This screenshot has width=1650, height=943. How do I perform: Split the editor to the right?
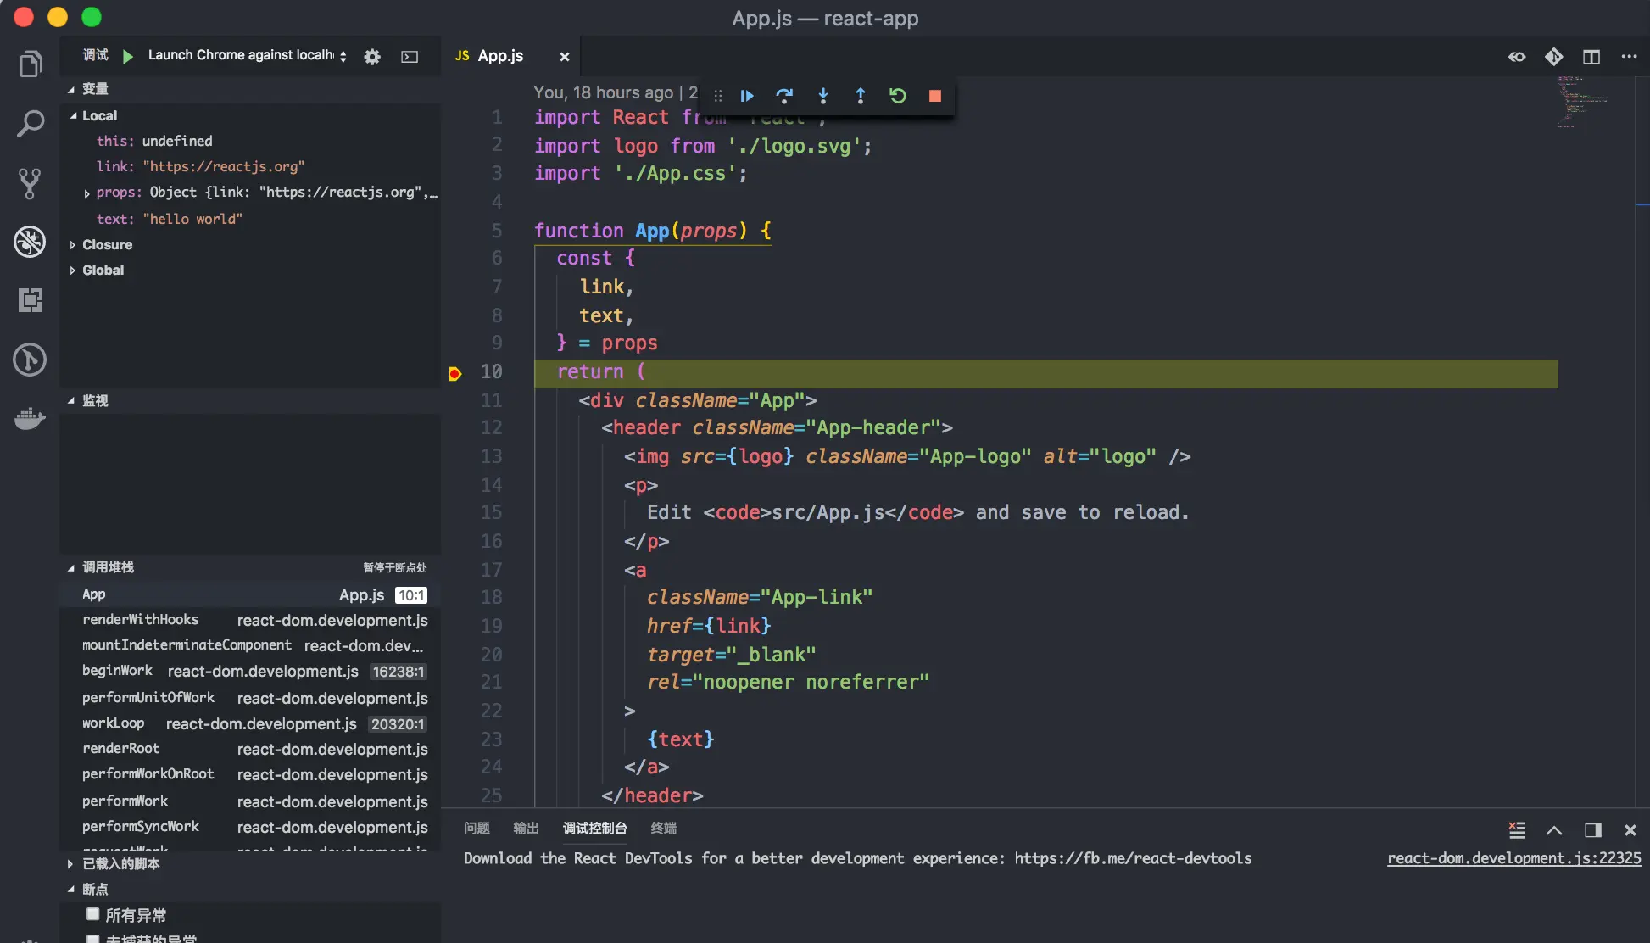[x=1591, y=57]
